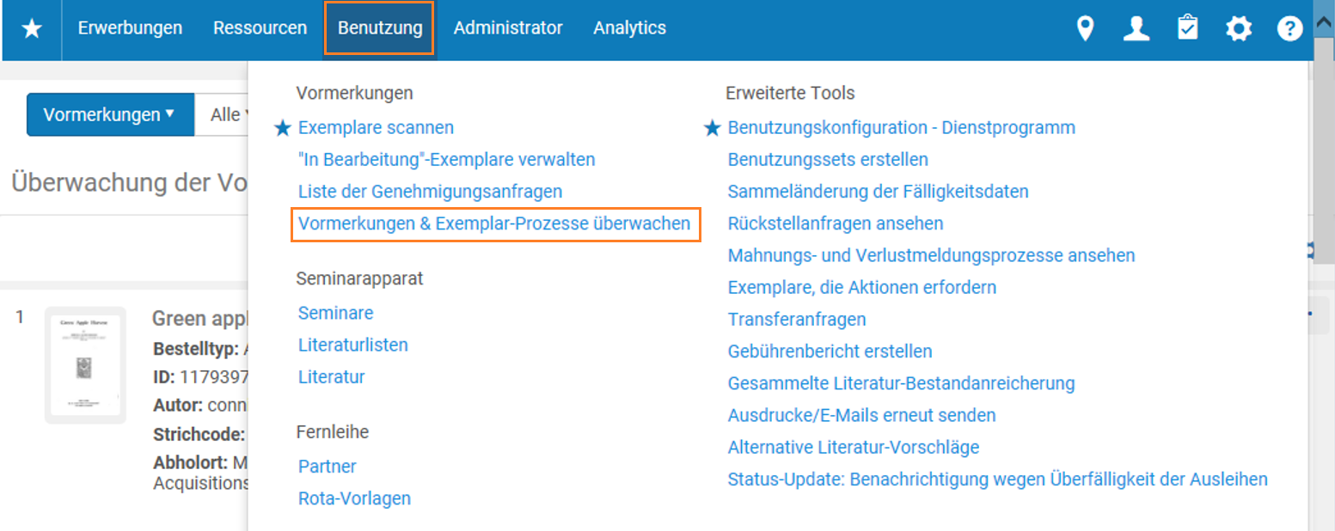
Task: Open the Benutzung menu
Action: [x=379, y=28]
